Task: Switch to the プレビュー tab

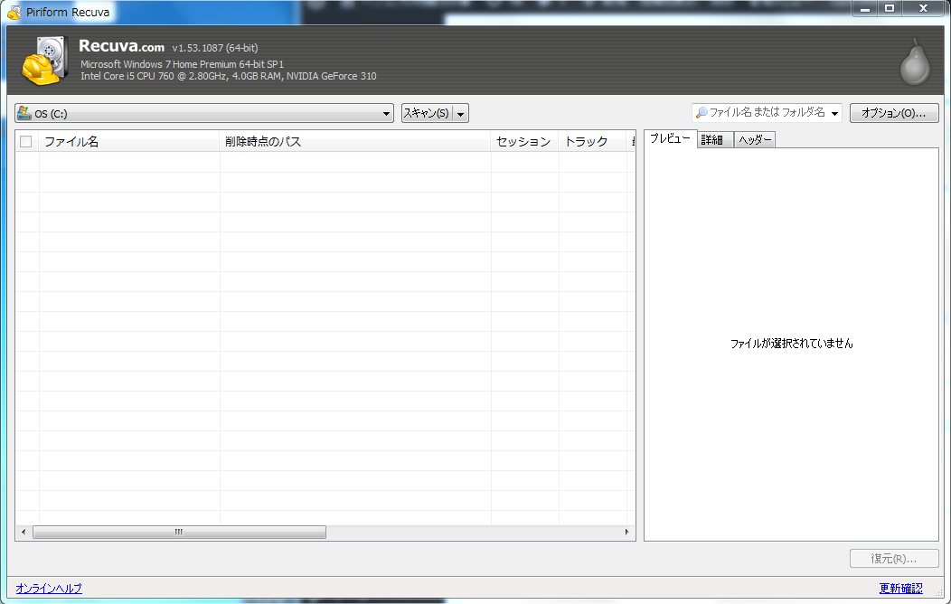Action: pyautogui.click(x=670, y=139)
